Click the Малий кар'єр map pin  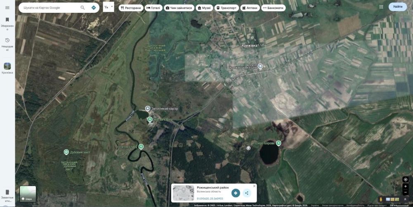pyautogui.click(x=150, y=120)
